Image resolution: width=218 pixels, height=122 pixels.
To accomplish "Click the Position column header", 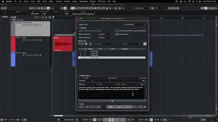I will 93,49.
